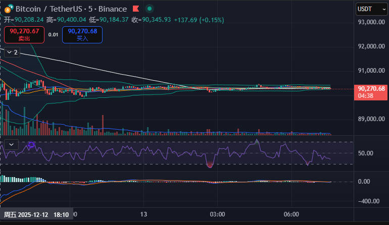
Task: Click the Bitcoin symbol logo icon
Action: click(8, 9)
